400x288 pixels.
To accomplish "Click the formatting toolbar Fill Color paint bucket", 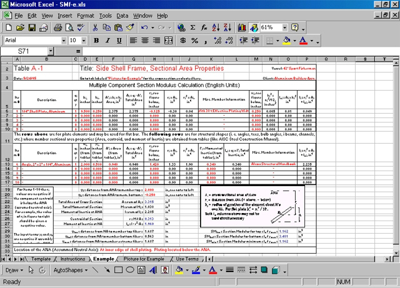I will pyautogui.click(x=287, y=41).
